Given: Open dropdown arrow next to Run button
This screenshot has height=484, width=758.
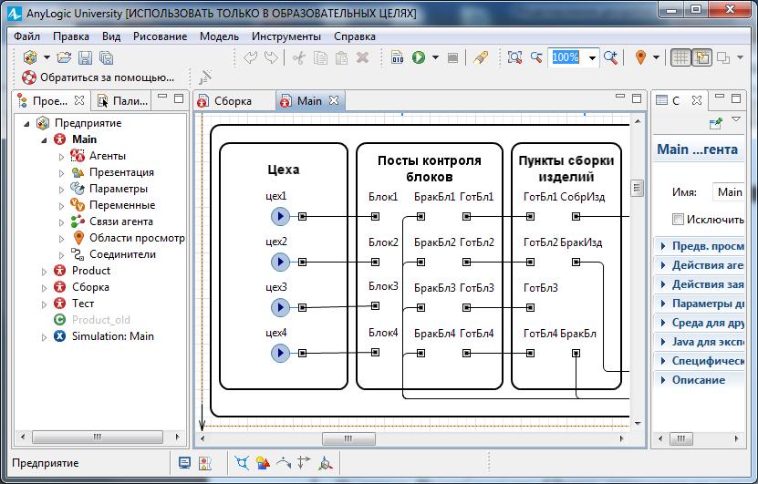Looking at the screenshot, I should [435, 57].
